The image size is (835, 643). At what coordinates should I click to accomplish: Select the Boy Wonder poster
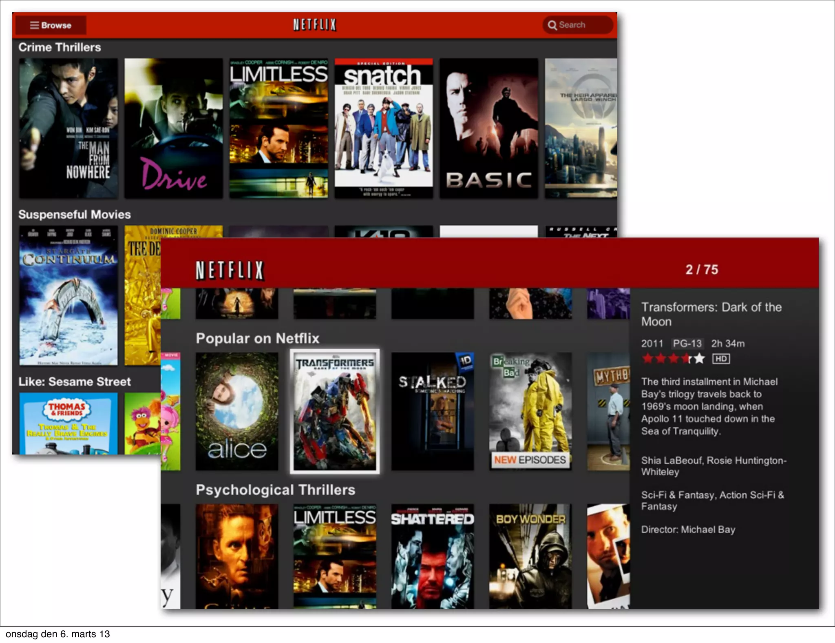[530, 556]
